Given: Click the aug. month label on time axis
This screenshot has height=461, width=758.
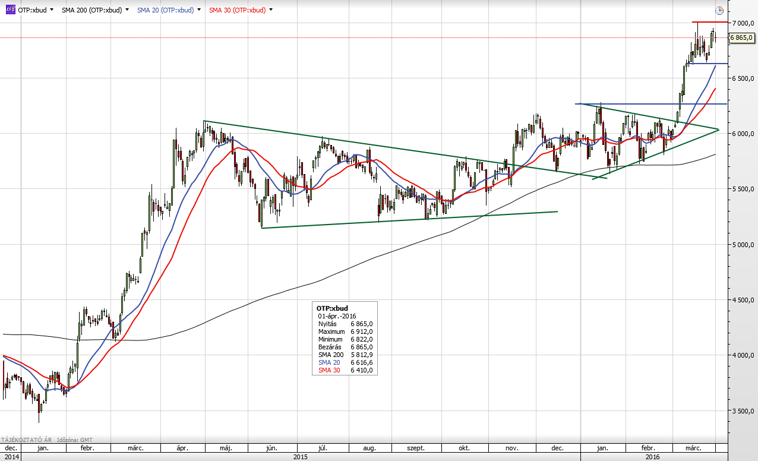Looking at the screenshot, I should coord(369,448).
